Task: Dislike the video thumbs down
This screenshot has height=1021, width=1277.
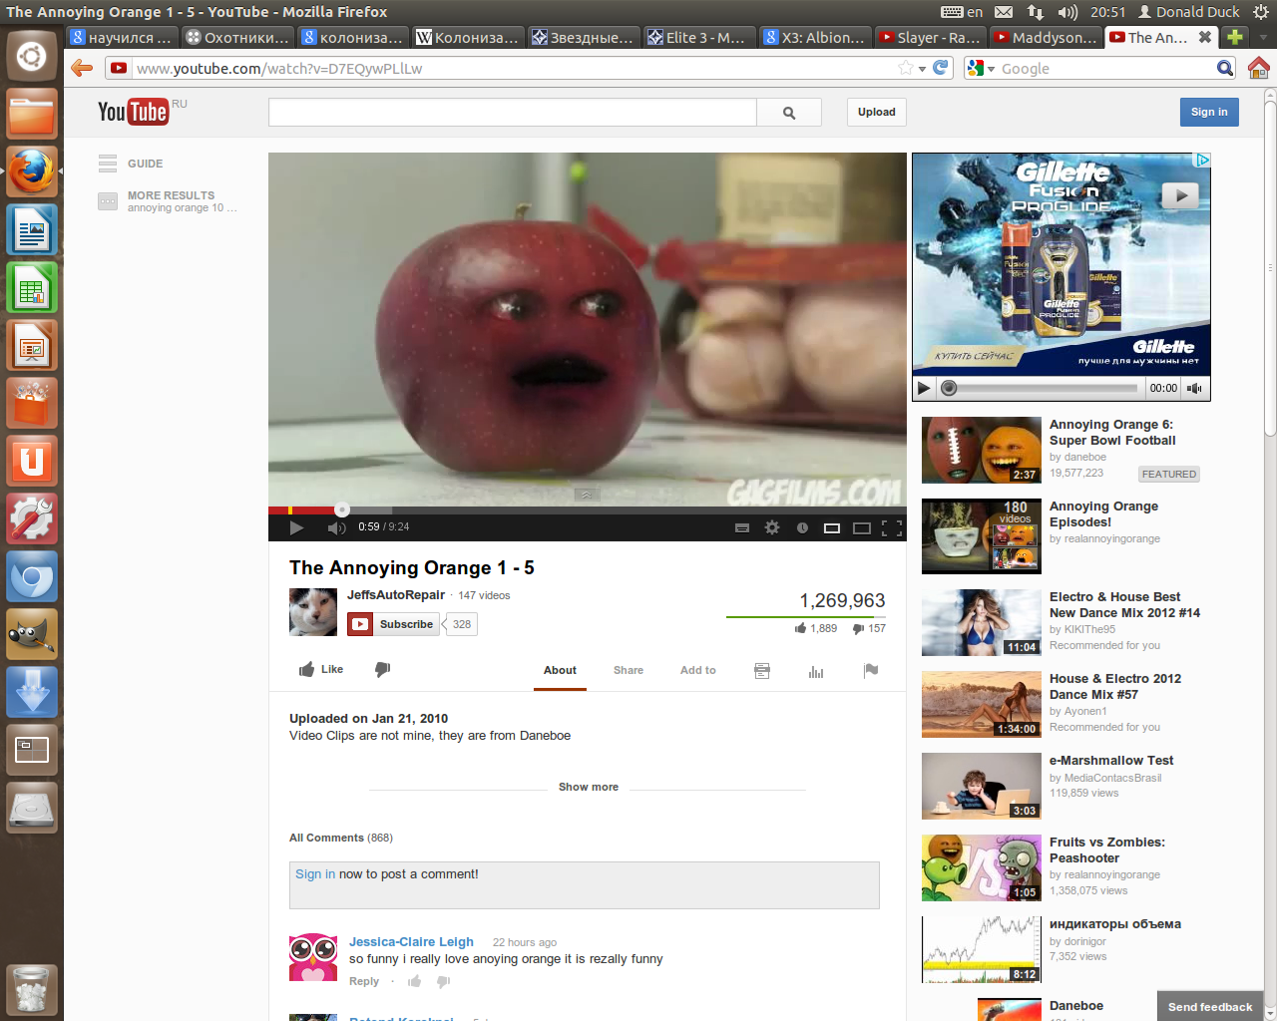Action: (x=382, y=670)
